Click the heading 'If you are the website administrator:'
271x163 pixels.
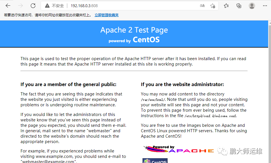tap(182, 84)
